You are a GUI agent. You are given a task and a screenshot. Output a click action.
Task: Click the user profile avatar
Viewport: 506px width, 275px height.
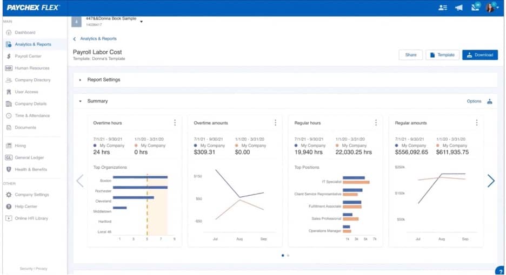(x=490, y=8)
